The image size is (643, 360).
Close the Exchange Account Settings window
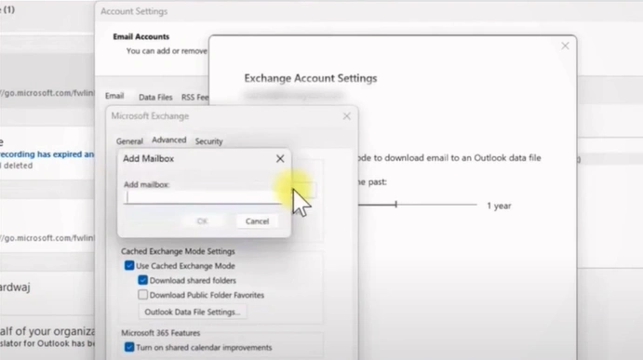pyautogui.click(x=565, y=46)
